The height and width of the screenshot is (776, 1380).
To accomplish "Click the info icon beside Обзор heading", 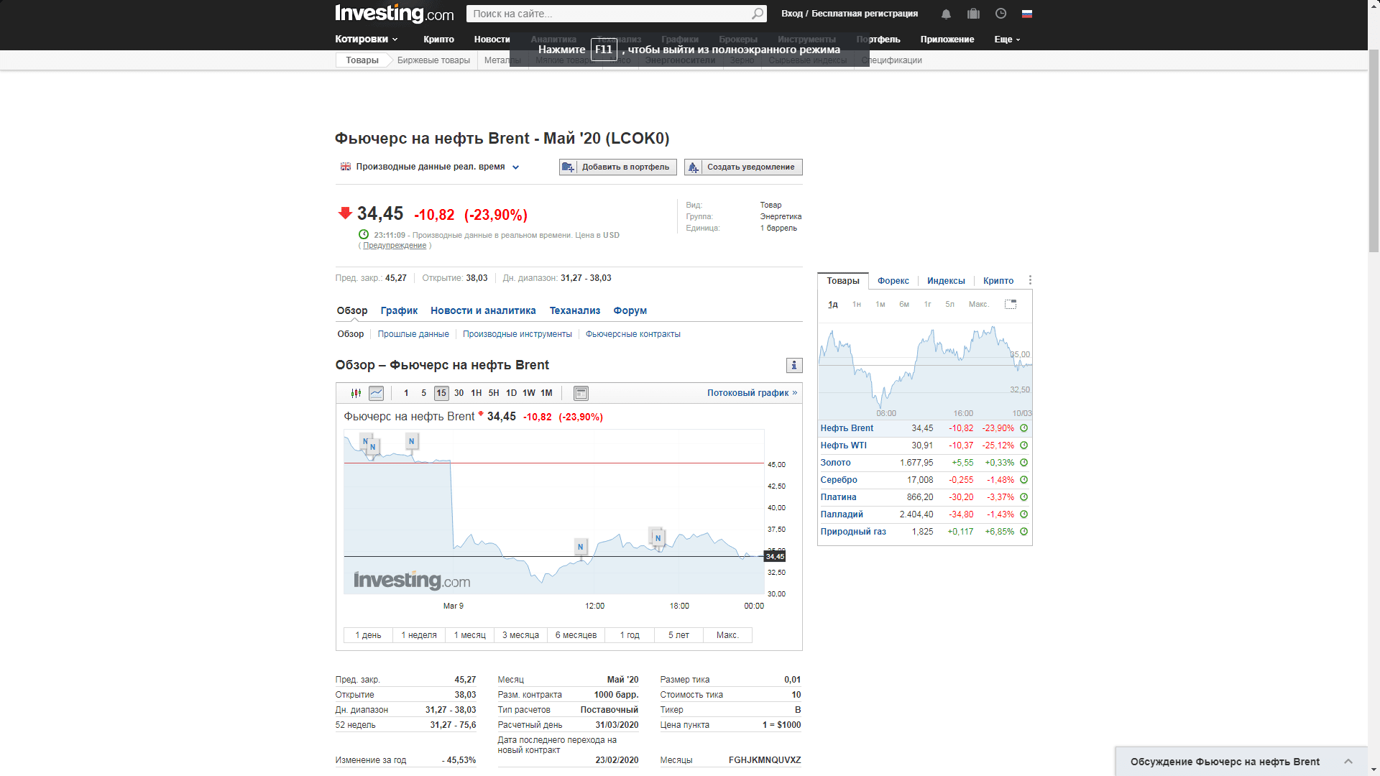I will 793,365.
